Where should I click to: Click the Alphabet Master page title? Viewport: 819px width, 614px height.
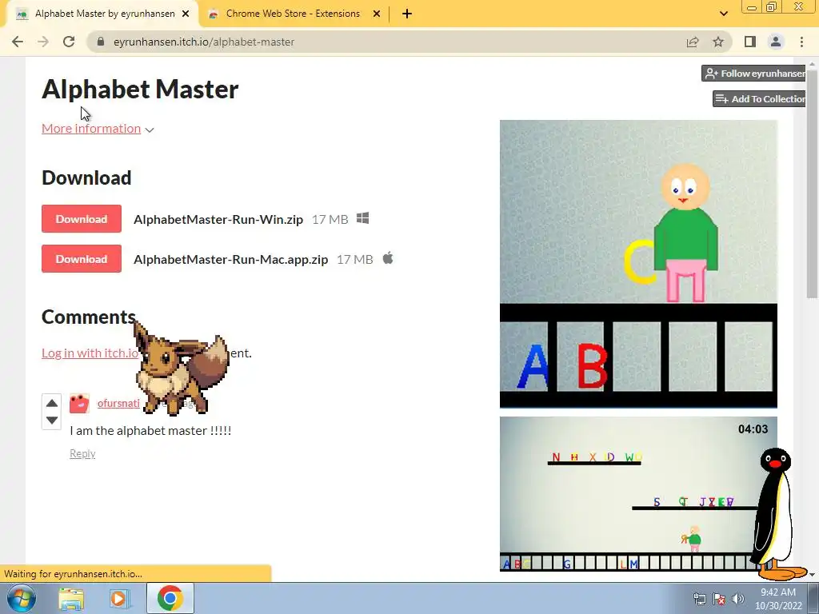click(140, 89)
